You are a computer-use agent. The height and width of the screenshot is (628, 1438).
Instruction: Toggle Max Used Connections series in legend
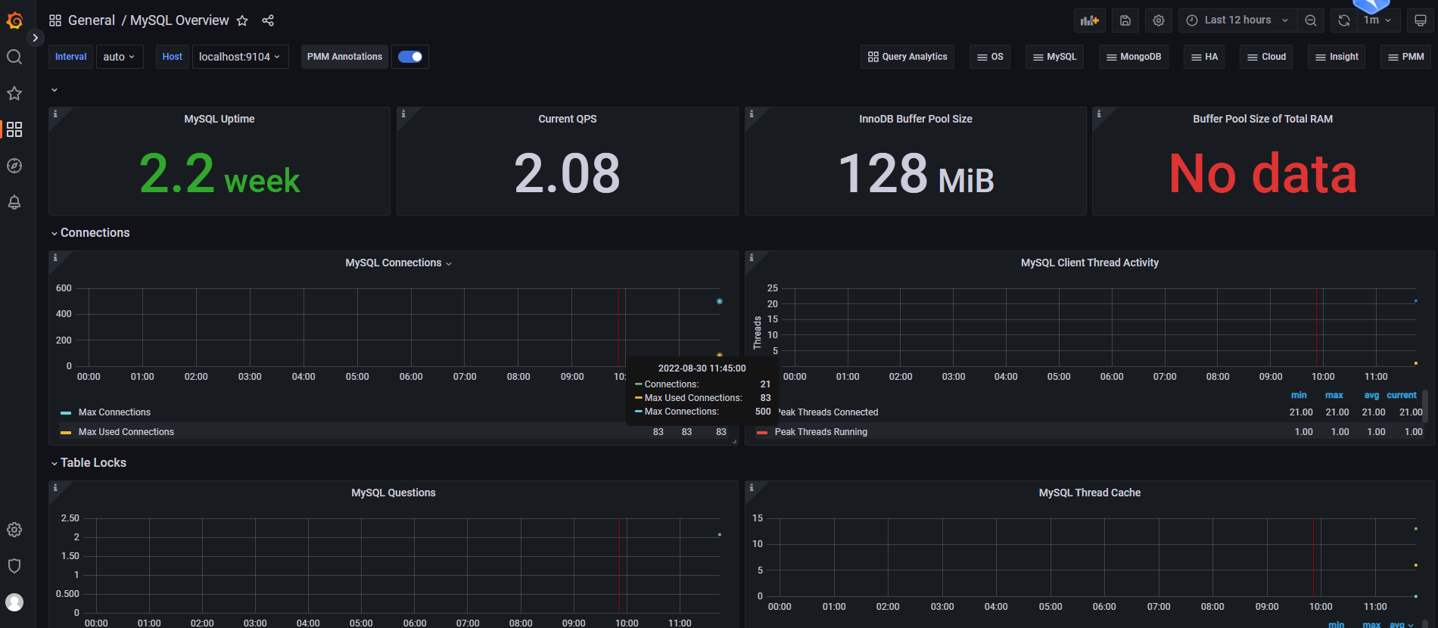[126, 432]
